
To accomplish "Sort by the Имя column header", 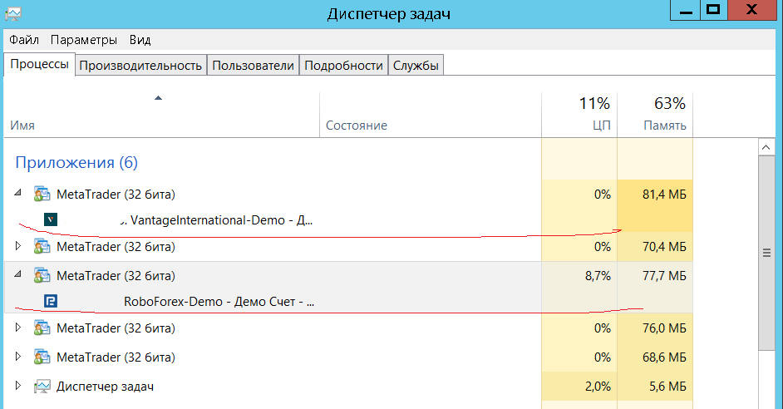I will coord(162,115).
